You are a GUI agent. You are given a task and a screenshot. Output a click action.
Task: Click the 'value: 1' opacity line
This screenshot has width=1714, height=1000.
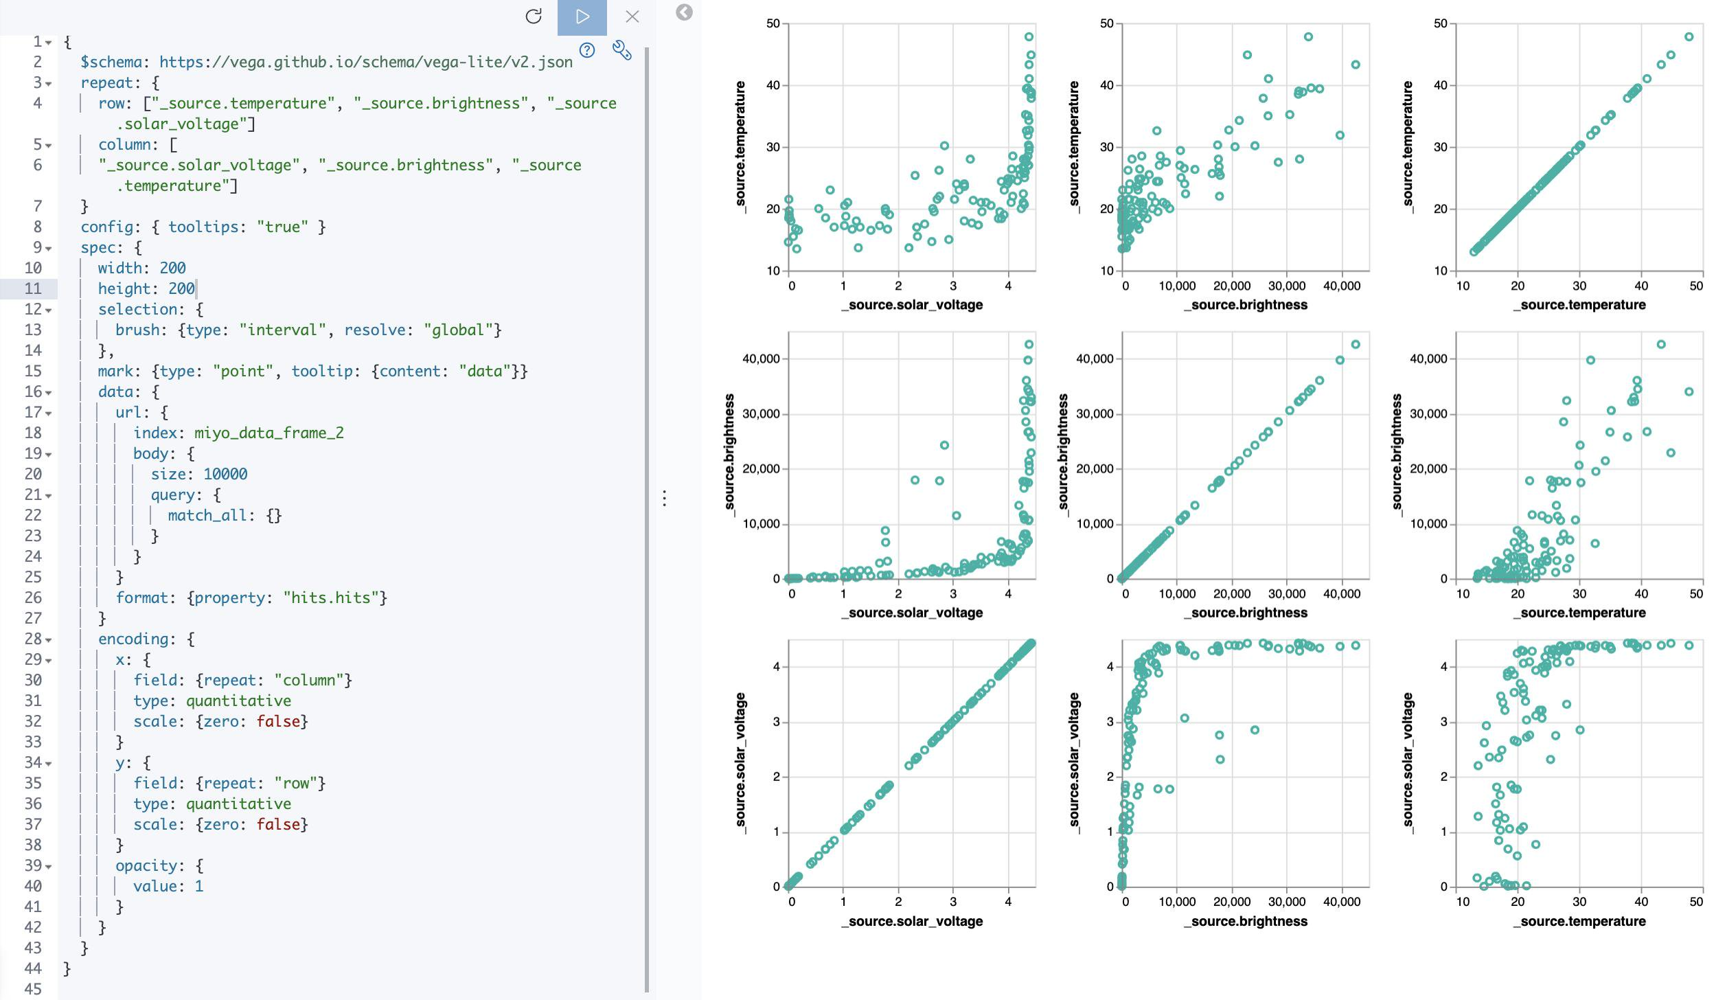pyautogui.click(x=168, y=886)
